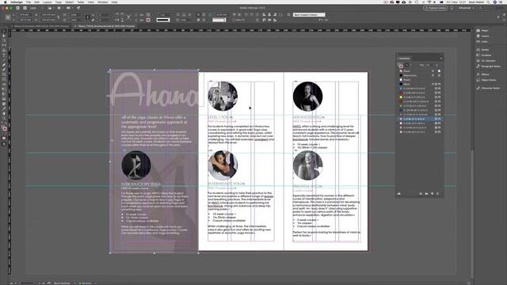Open the Window menu
The height and width of the screenshot is (285, 507).
pos(102,2)
